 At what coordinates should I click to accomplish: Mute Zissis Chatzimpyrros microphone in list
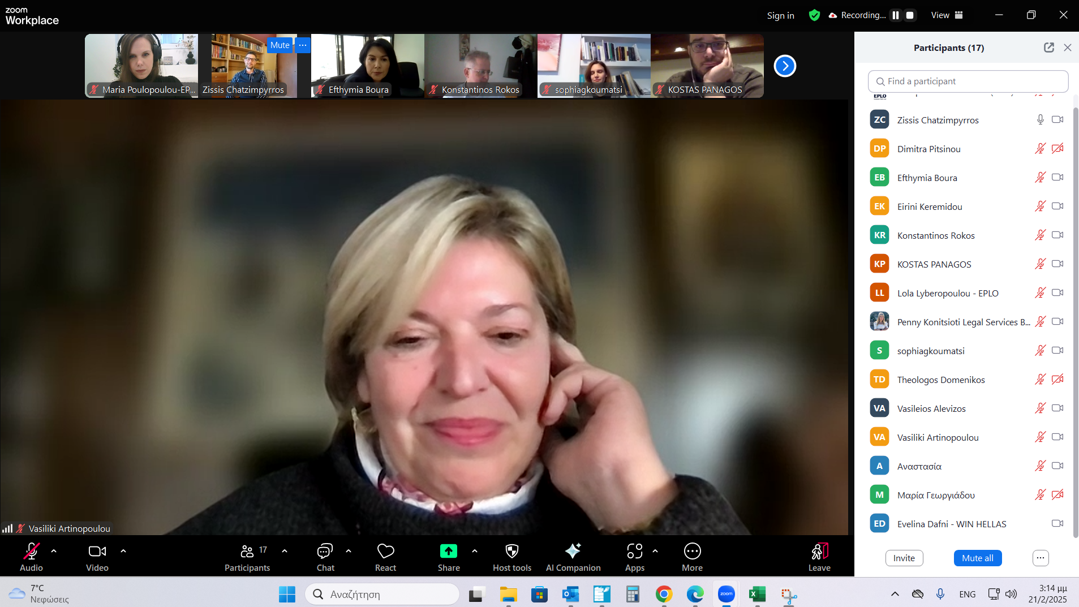coord(1040,119)
